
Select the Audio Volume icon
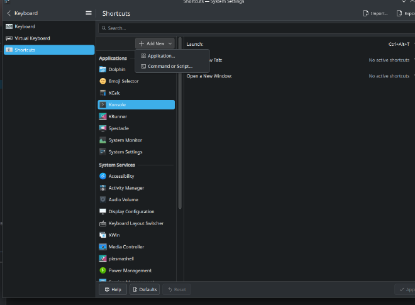point(102,199)
